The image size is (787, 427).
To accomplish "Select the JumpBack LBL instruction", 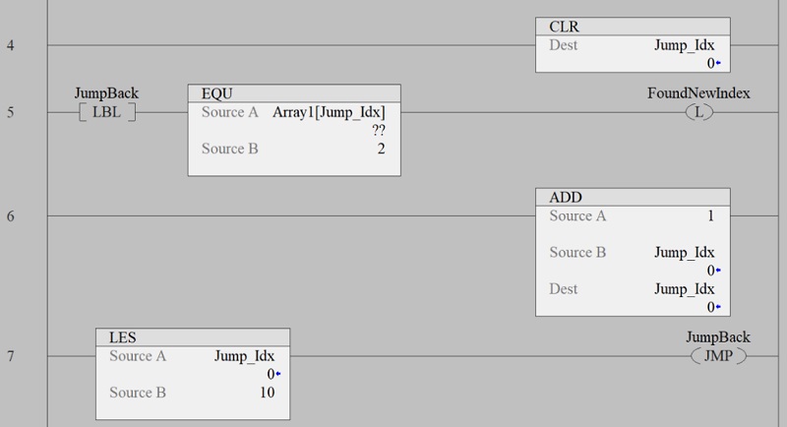I will pyautogui.click(x=107, y=112).
